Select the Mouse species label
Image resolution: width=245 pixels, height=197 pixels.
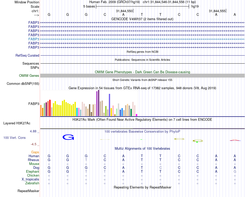tap(34, 164)
